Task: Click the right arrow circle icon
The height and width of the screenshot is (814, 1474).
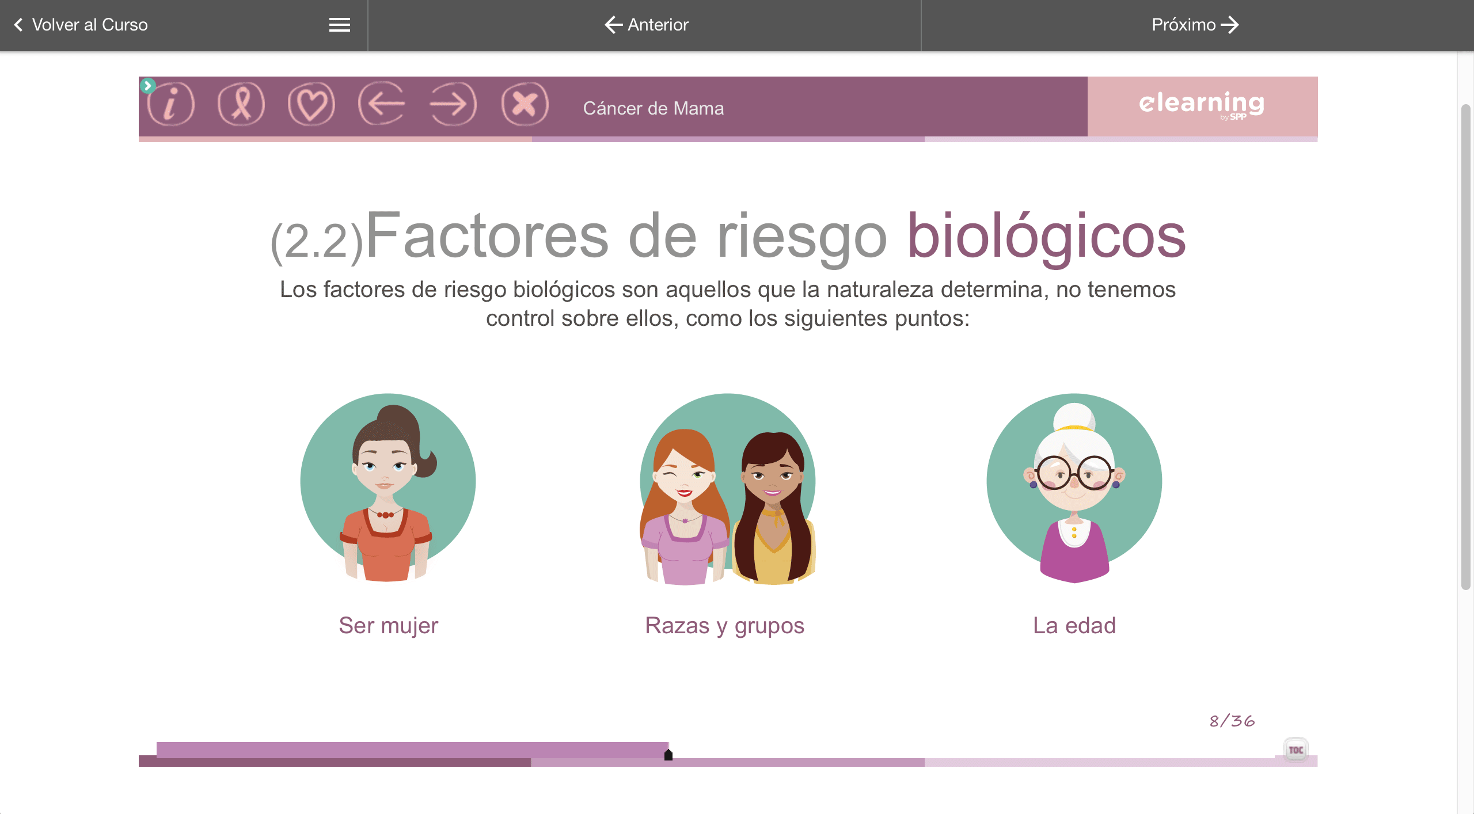Action: pos(453,104)
